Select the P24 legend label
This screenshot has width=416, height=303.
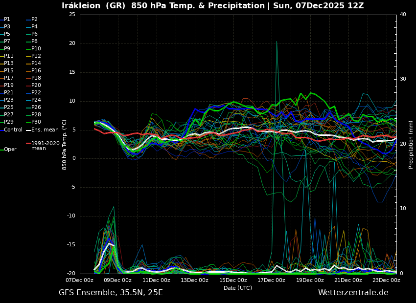pyautogui.click(x=36, y=100)
